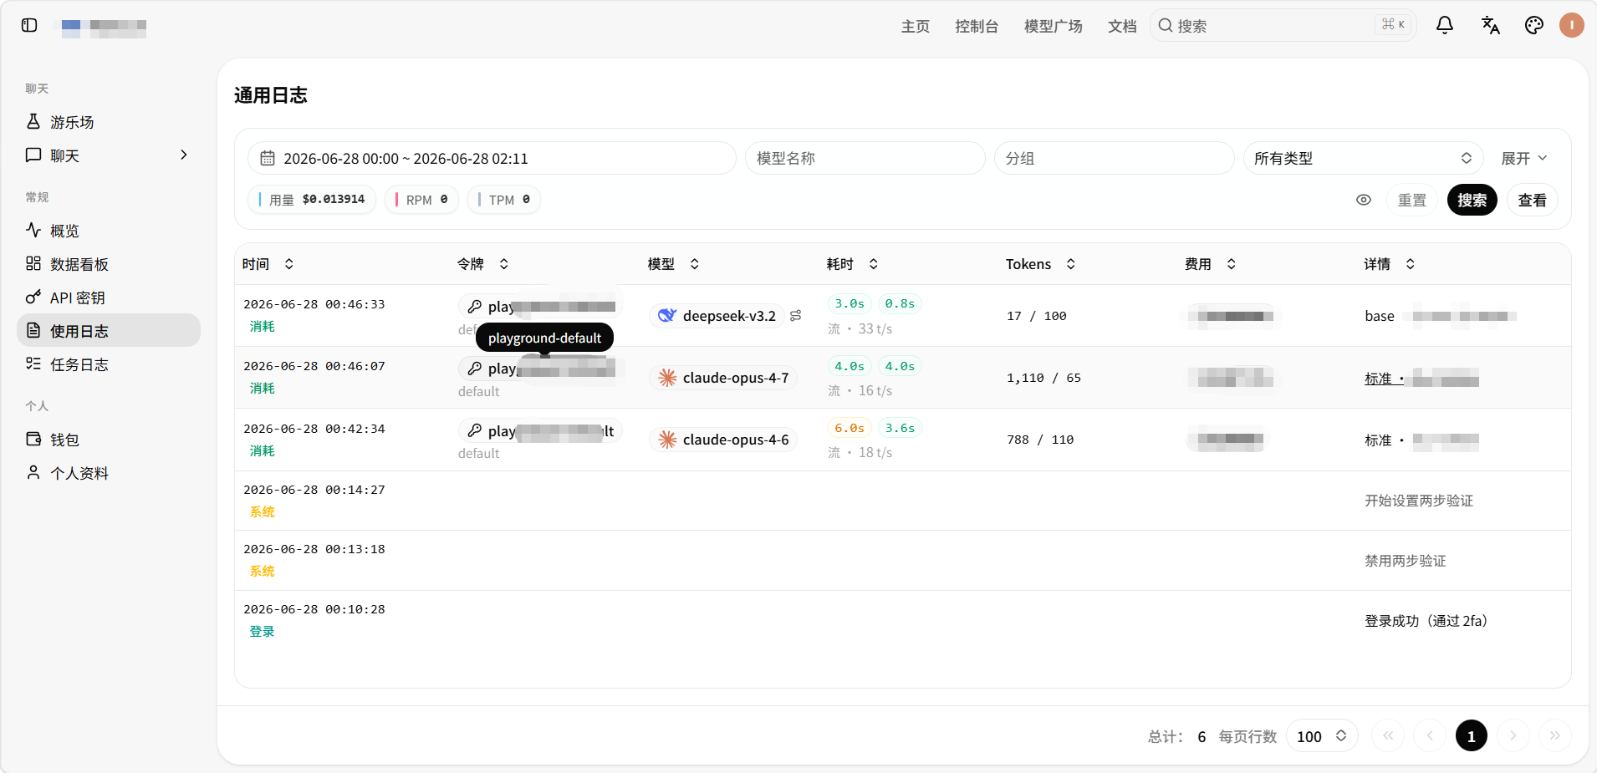Click the 用量 $0.013914 badge
This screenshot has height=773, width=1597.
click(x=312, y=200)
